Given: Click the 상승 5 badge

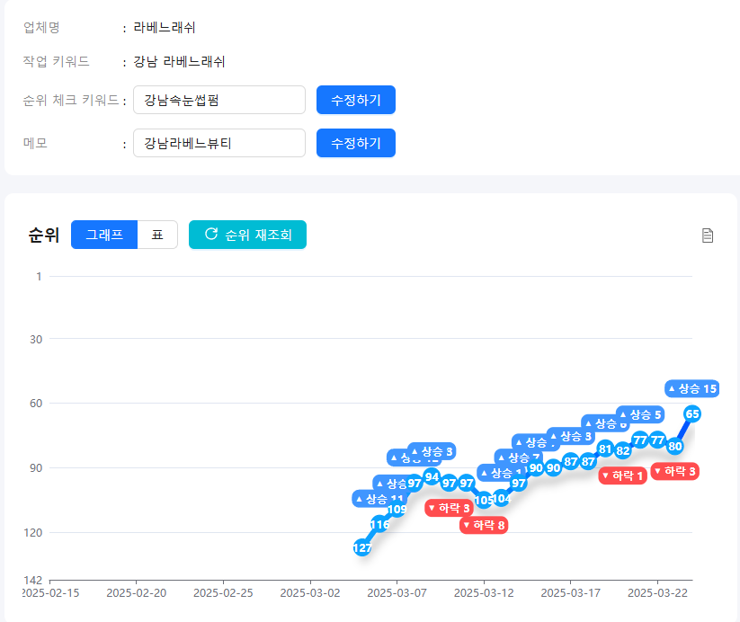Looking at the screenshot, I should (x=640, y=415).
